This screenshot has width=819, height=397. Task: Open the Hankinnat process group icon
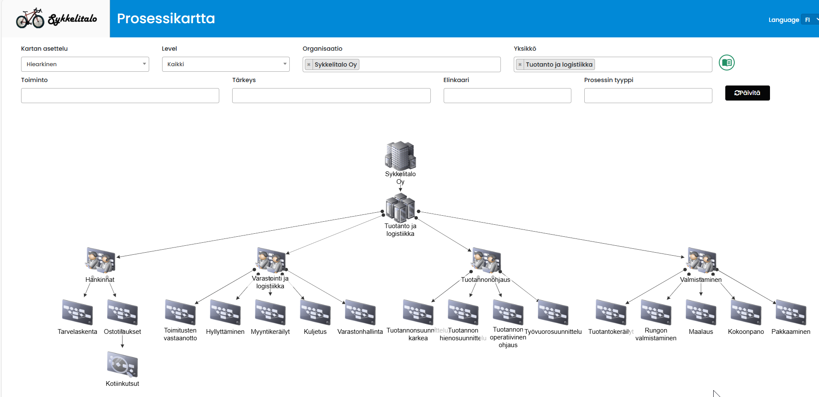[100, 261]
